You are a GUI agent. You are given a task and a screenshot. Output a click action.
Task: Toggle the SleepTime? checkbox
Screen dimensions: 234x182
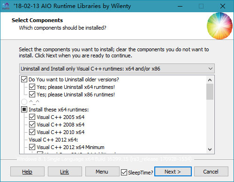point(124,172)
